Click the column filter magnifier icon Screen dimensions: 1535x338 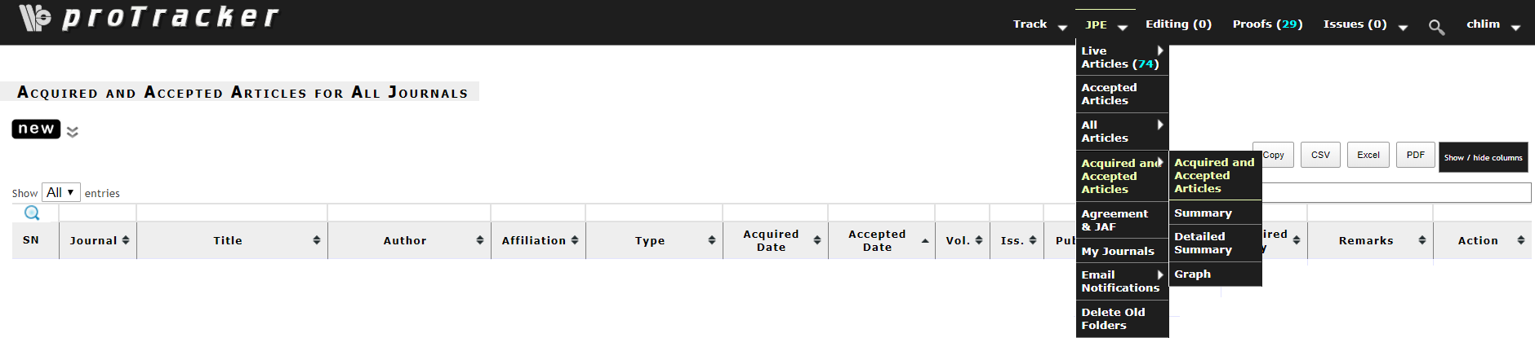pos(32,213)
